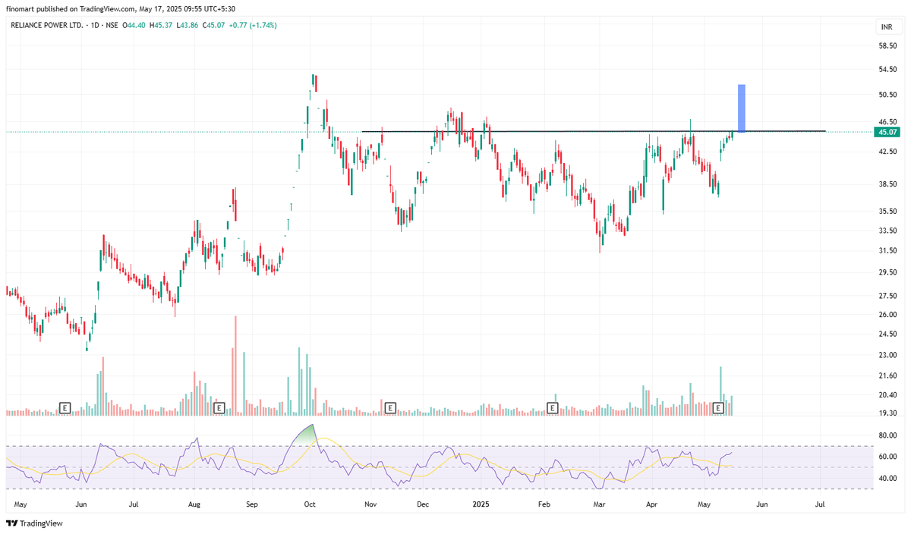The width and height of the screenshot is (911, 534).
Task: Click the 29.50 price axis label
Action: 887,272
